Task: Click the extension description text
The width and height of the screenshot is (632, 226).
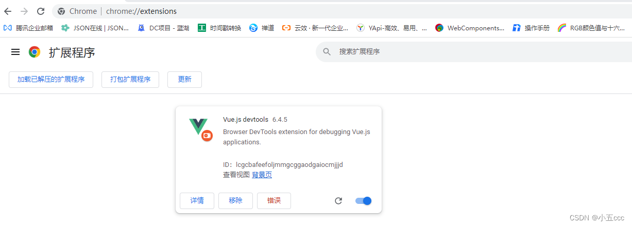Action: click(x=297, y=137)
